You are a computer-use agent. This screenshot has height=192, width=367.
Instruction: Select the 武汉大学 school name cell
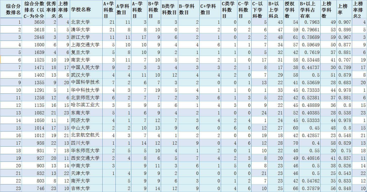coord(86,75)
